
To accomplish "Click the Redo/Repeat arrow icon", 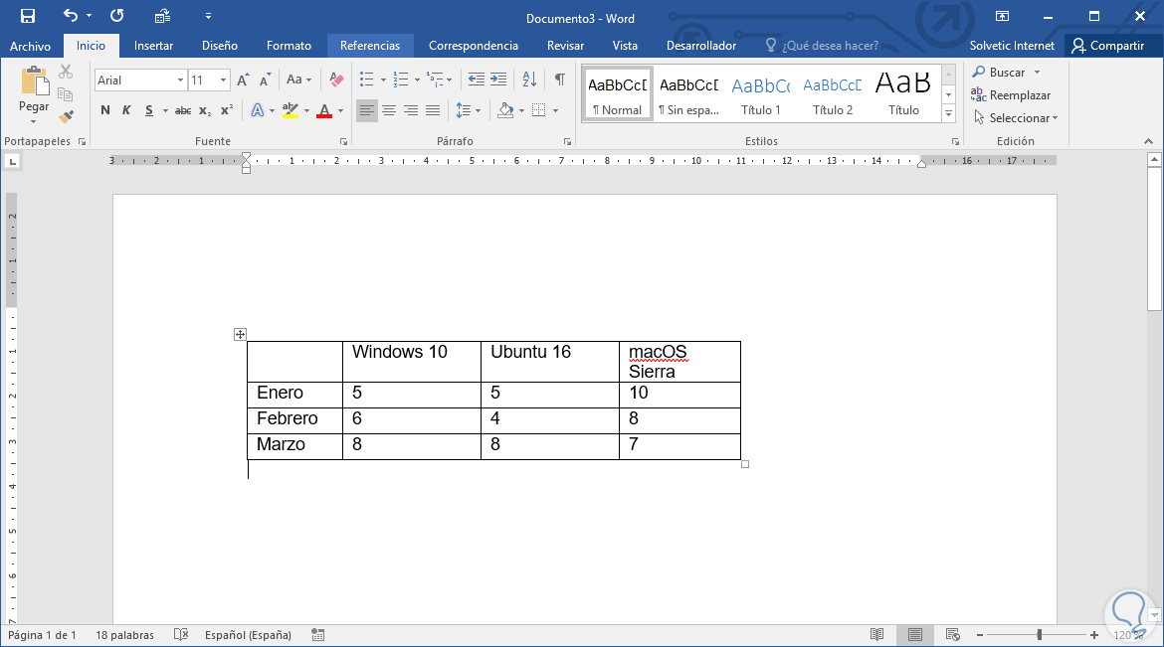I will [116, 16].
